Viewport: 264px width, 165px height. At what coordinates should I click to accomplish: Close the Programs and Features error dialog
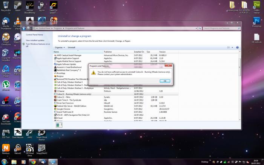(168, 66)
